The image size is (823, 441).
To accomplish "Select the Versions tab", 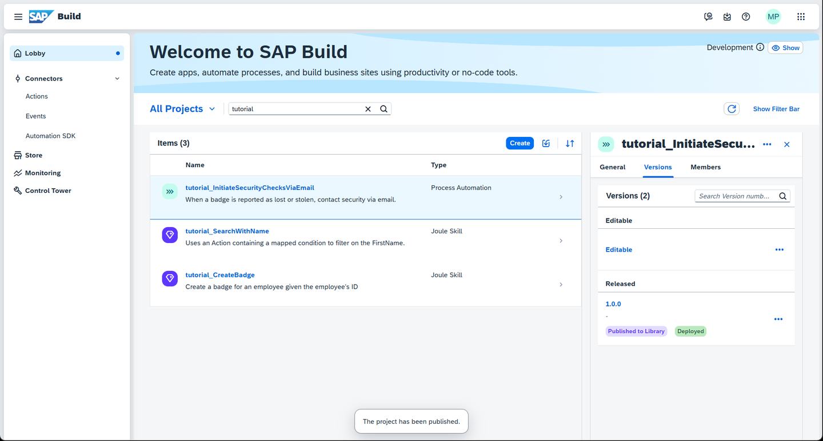I will pyautogui.click(x=658, y=167).
